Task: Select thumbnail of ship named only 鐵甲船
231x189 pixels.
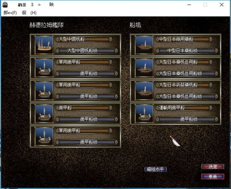Action: tap(44, 114)
